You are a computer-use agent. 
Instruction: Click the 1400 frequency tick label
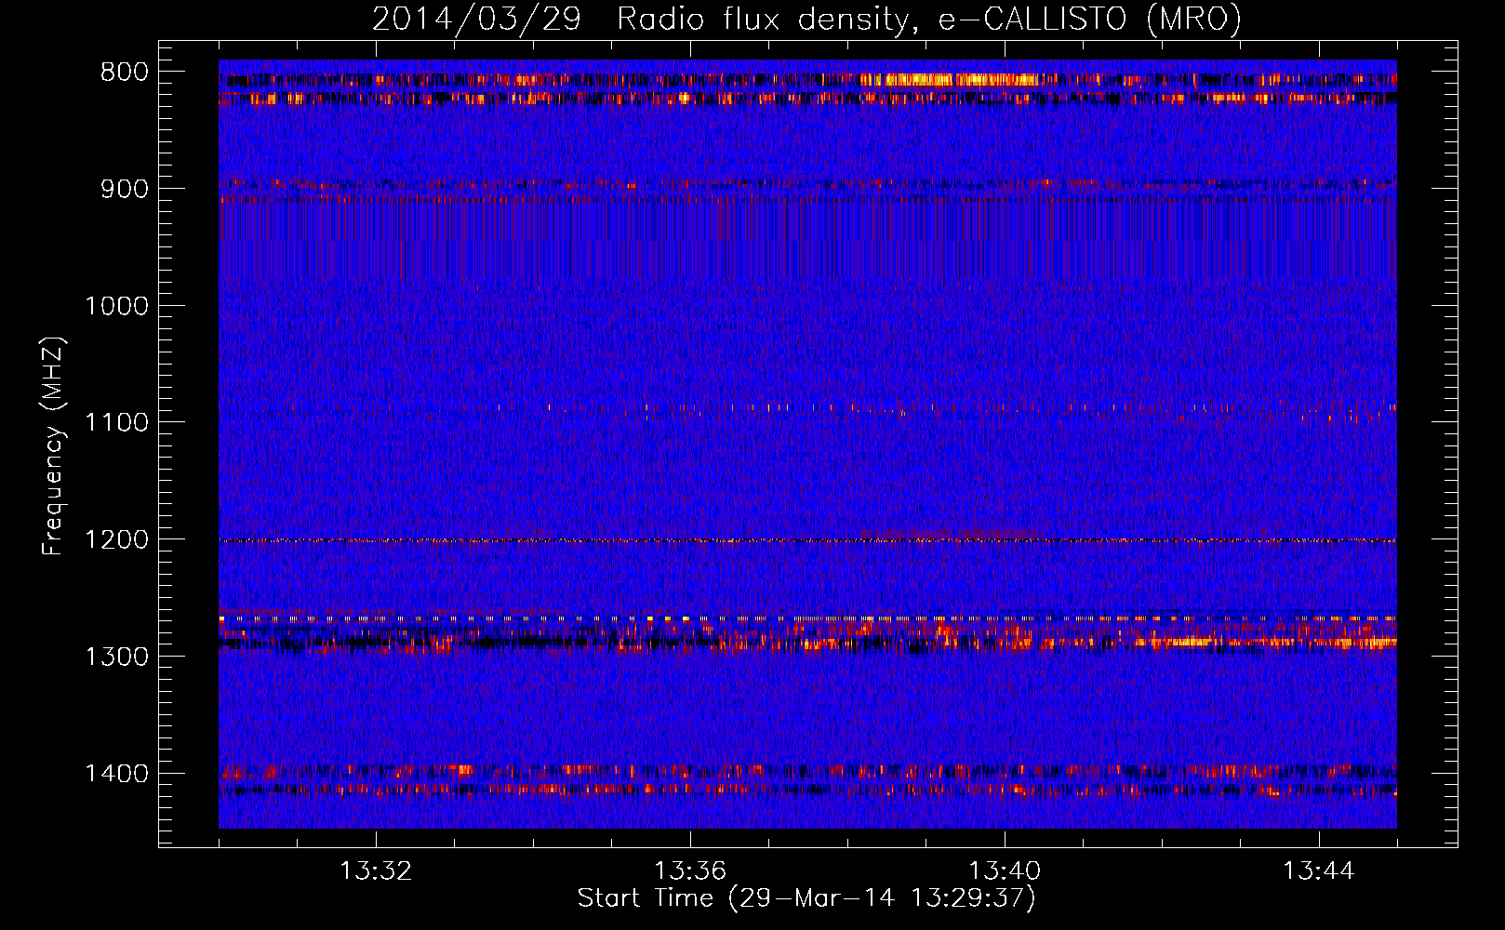click(x=117, y=774)
